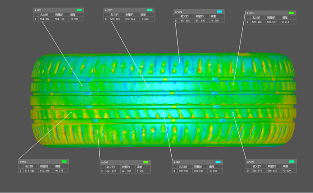Click deviation value 0.388
313x193 pixels.
[140, 171]
